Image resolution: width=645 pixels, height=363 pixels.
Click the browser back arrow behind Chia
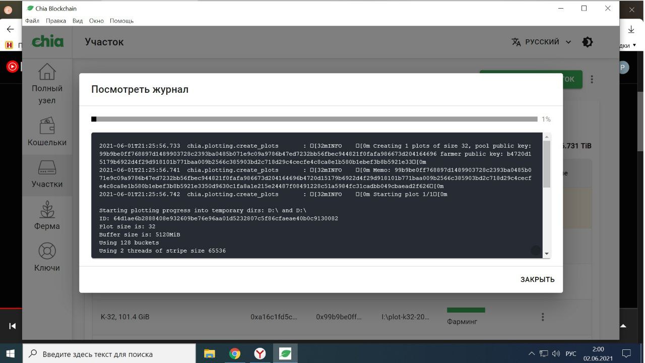(10, 29)
